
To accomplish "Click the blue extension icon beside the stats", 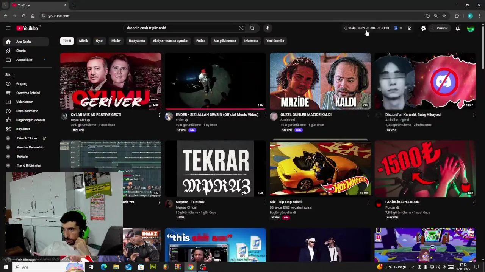I will click(396, 28).
